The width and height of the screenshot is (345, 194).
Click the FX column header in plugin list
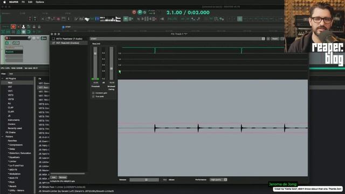coord(40,79)
